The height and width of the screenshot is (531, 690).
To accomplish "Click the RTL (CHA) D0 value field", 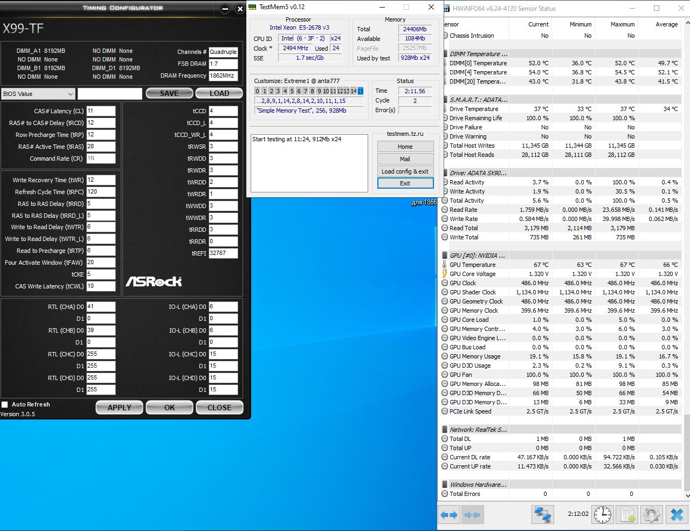I will tap(101, 307).
